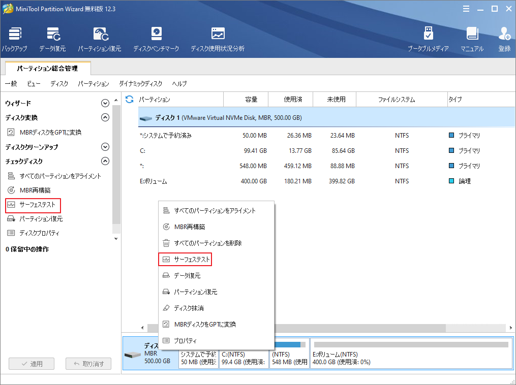Collapse the チェックディスク section
Screen dimensions: 516x385
pos(105,162)
